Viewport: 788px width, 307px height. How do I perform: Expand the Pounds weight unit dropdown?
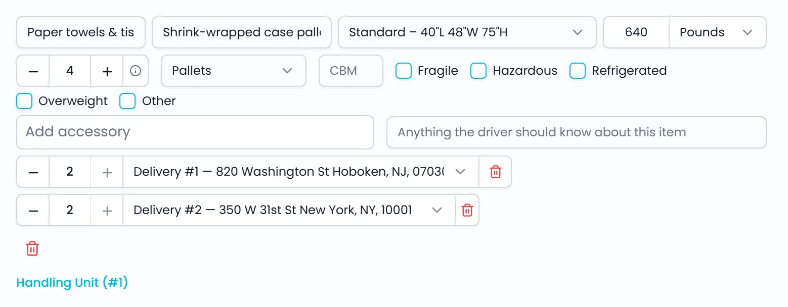[718, 32]
